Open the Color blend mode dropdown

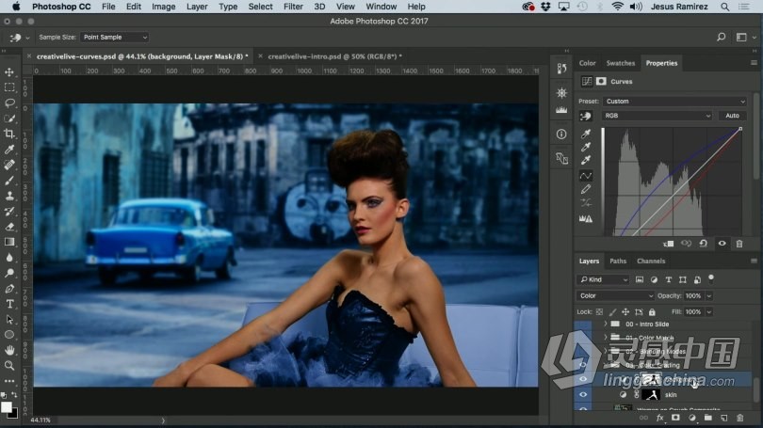click(x=615, y=296)
